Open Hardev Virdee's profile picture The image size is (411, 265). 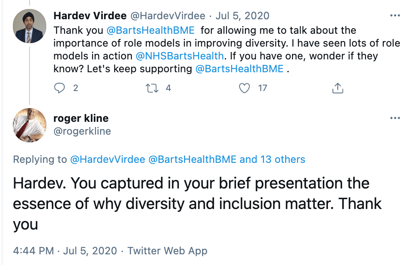point(29,26)
